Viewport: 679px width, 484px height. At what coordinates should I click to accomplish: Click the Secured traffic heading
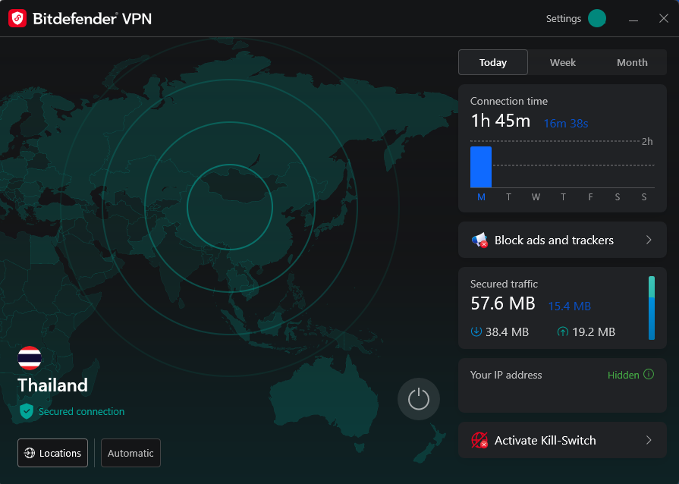tap(504, 284)
